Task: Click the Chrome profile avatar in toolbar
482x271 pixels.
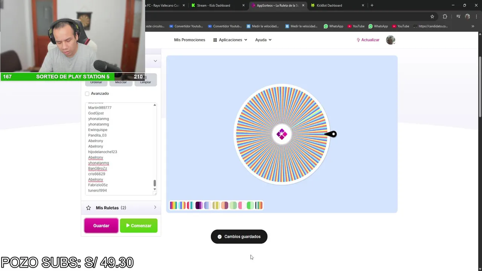Action: [x=467, y=17]
